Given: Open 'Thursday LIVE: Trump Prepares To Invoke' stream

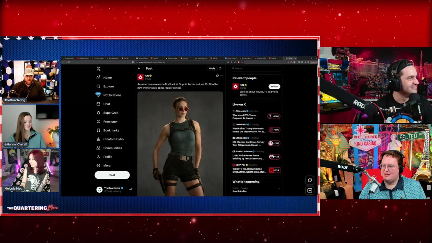Looking at the screenshot, I should (x=244, y=117).
